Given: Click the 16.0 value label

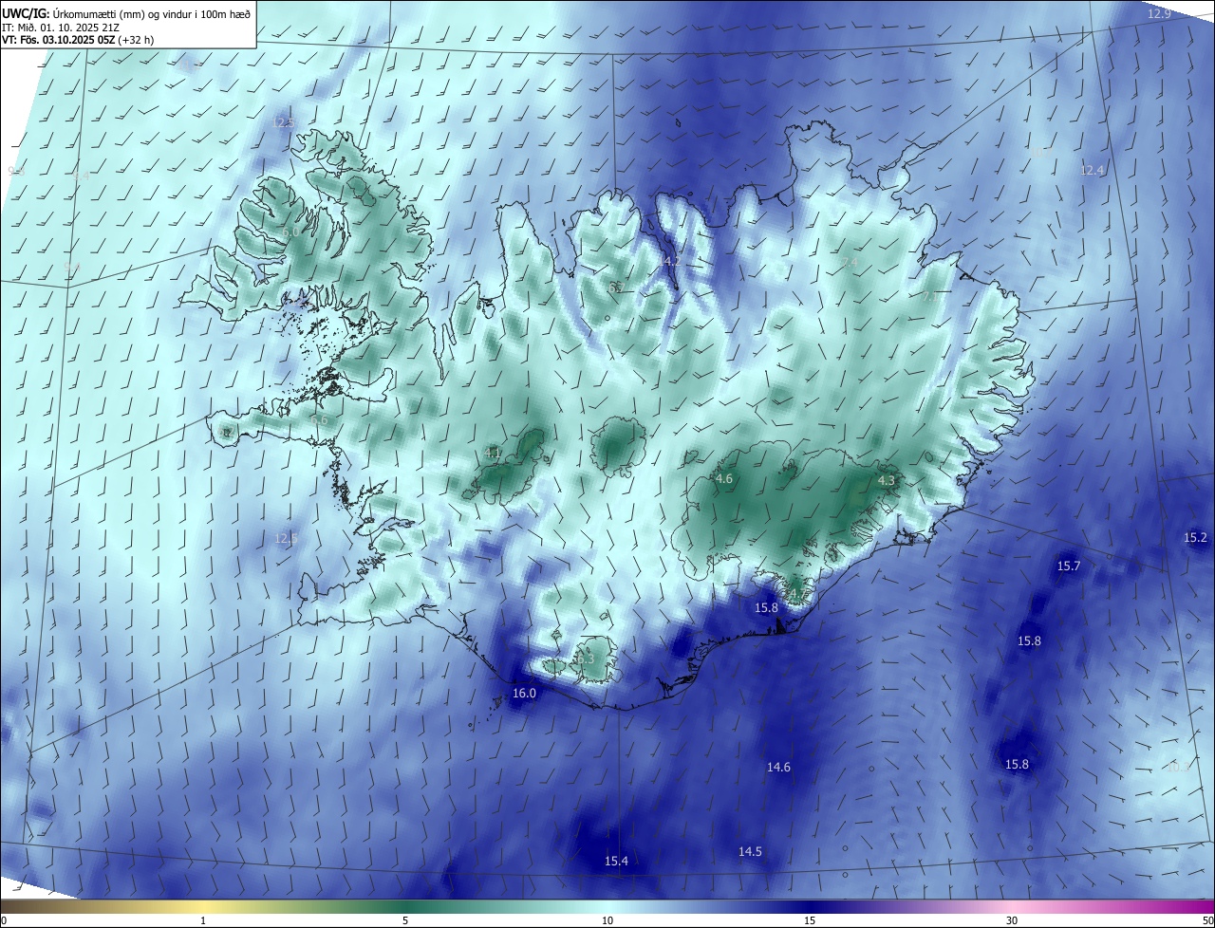Looking at the screenshot, I should [524, 693].
